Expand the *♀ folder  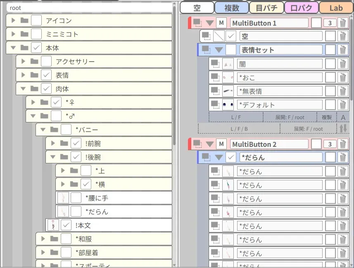click(x=33, y=103)
